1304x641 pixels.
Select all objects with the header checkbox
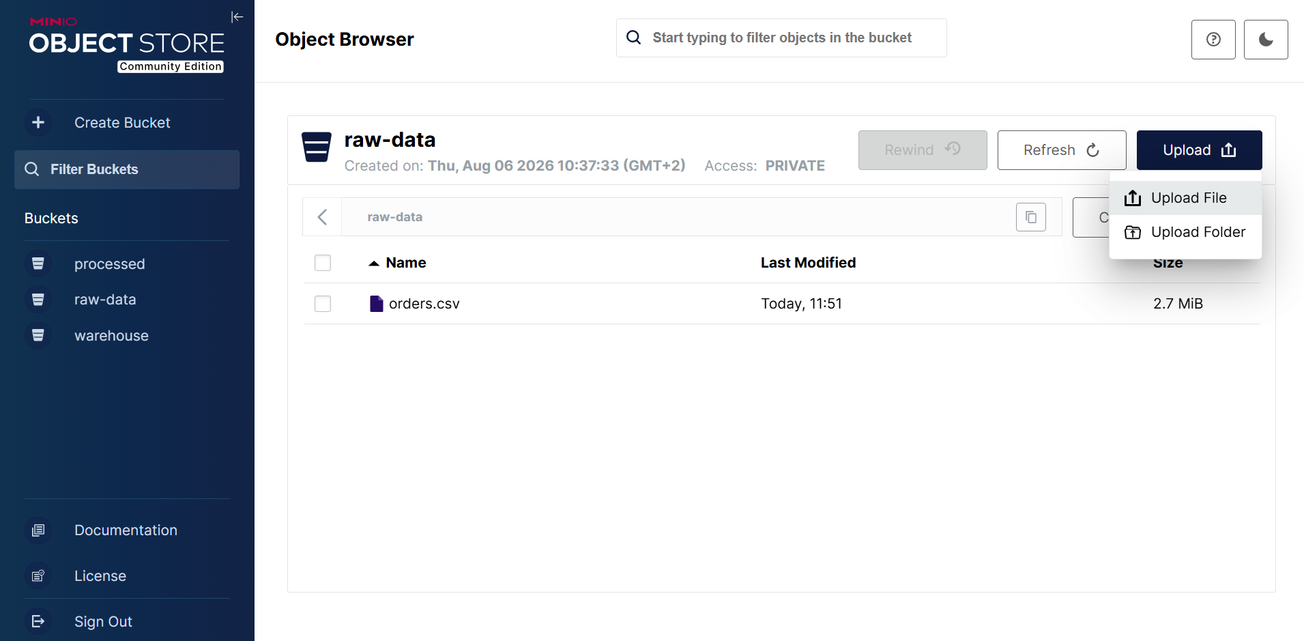pos(323,263)
